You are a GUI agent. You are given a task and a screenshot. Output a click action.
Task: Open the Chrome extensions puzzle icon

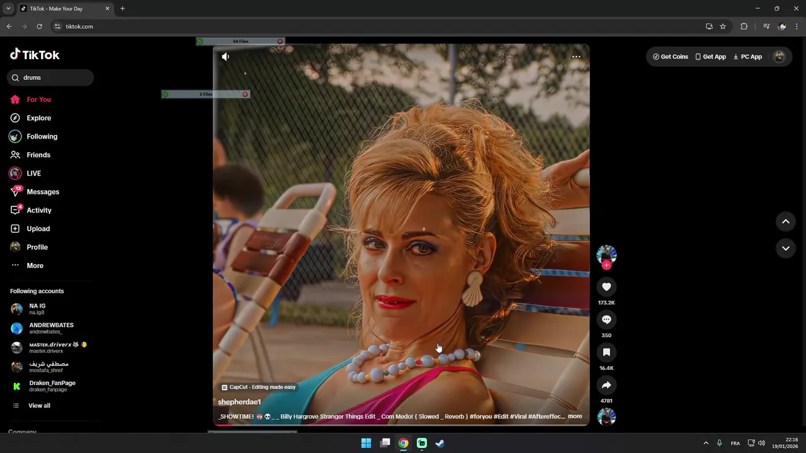[744, 26]
